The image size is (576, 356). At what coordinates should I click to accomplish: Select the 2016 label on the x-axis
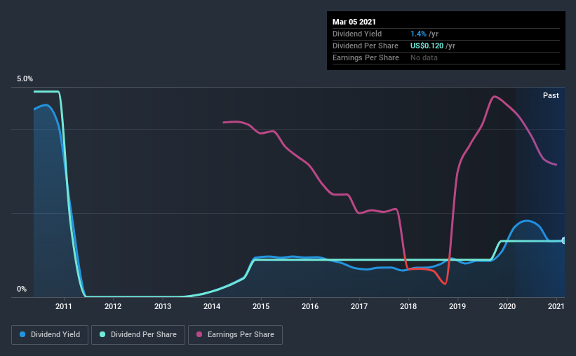pyautogui.click(x=310, y=306)
